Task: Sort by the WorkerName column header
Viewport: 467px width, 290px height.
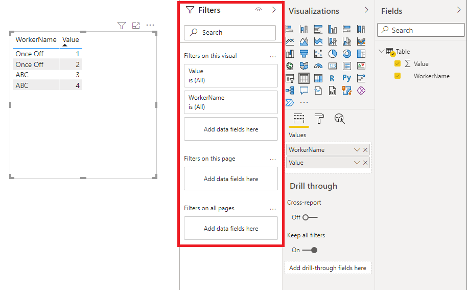Action: (36, 40)
